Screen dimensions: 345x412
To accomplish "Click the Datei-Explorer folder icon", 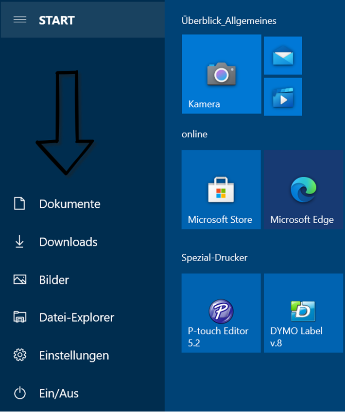I will click(x=20, y=317).
